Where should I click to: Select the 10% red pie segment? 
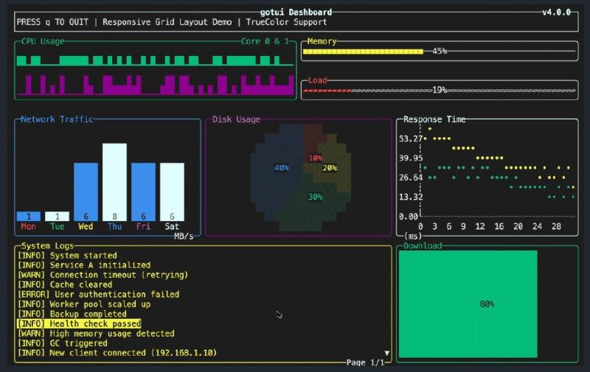[314, 152]
